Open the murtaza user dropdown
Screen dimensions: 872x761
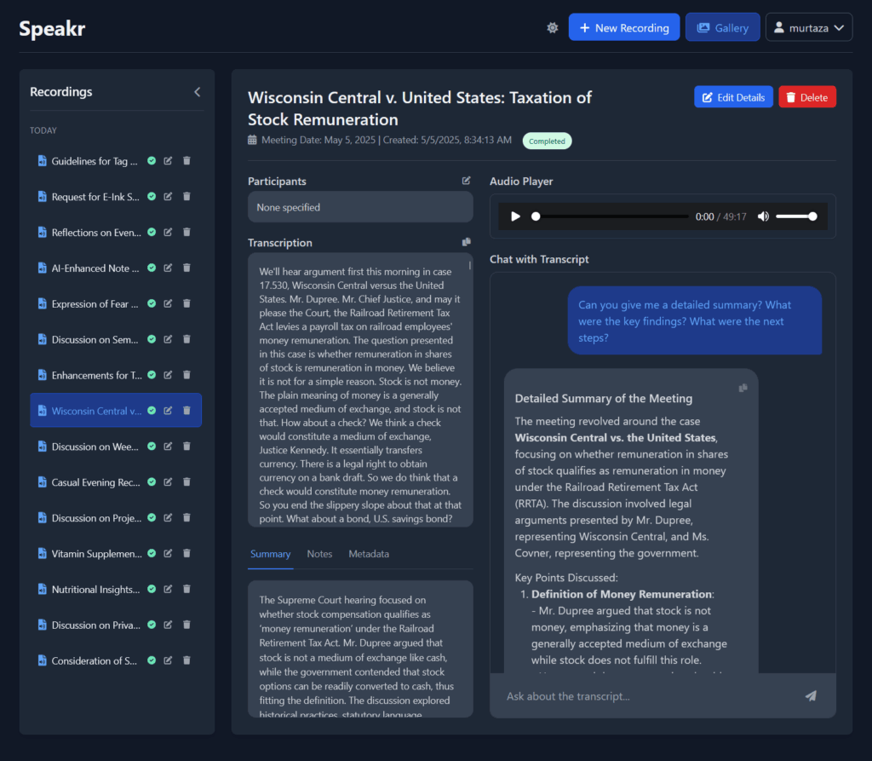pos(808,28)
